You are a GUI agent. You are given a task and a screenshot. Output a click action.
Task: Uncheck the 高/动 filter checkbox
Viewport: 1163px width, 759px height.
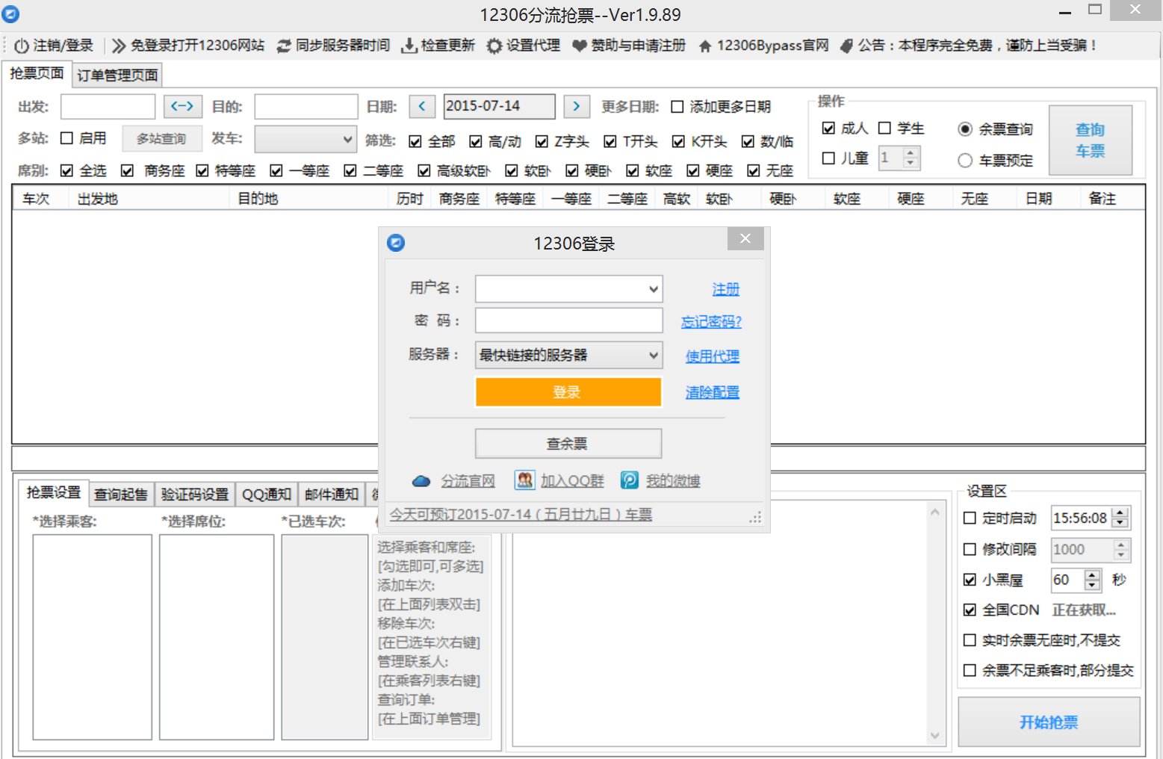476,141
